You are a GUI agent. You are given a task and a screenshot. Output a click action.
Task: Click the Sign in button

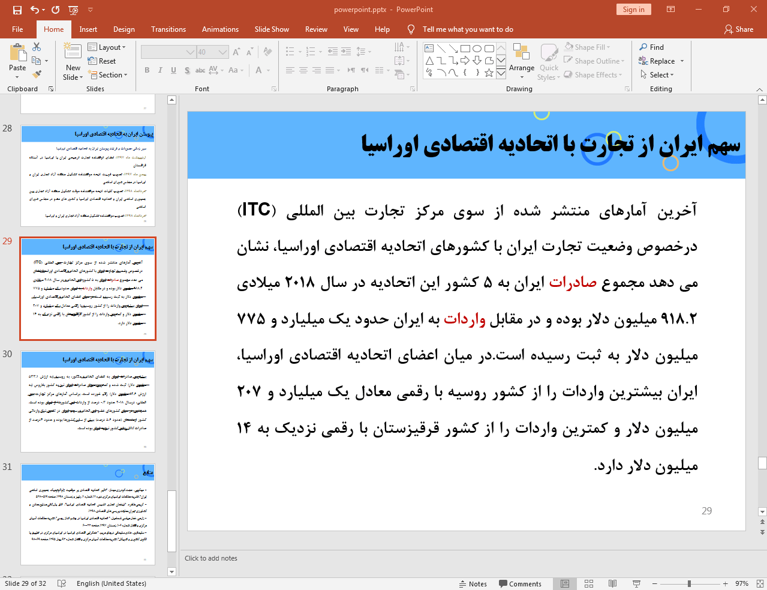[633, 10]
